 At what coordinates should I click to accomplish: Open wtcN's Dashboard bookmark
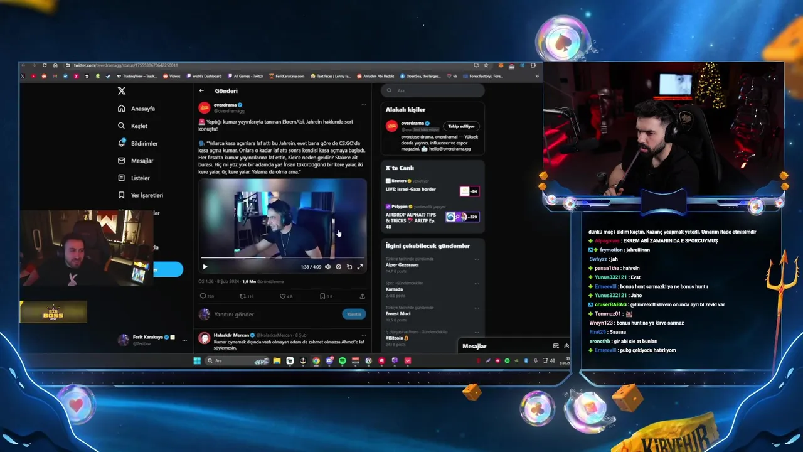203,76
